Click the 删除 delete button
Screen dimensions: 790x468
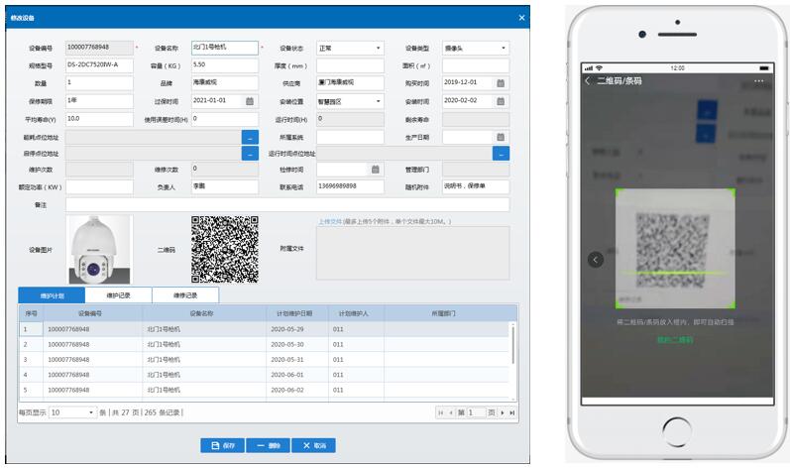tap(268, 445)
